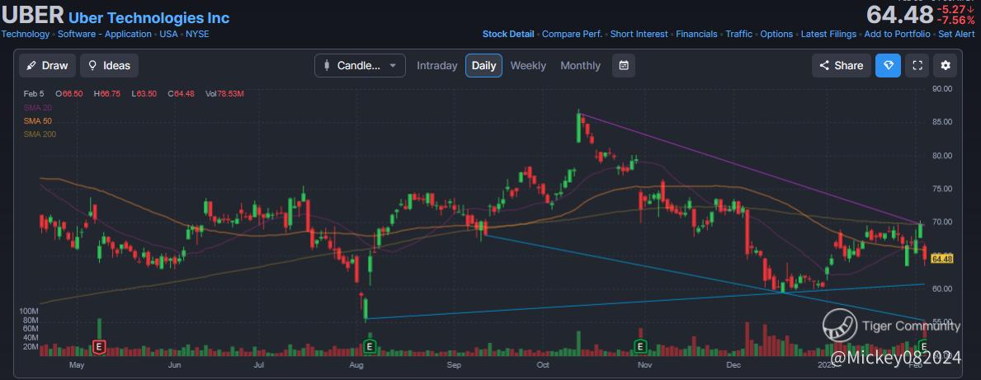This screenshot has height=380, width=981.
Task: Click the blue diamond premium icon
Action: coord(888,66)
